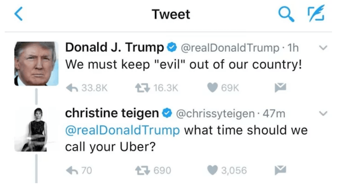
Task: Open the Donald J. Trump profile name
Action: (115, 47)
